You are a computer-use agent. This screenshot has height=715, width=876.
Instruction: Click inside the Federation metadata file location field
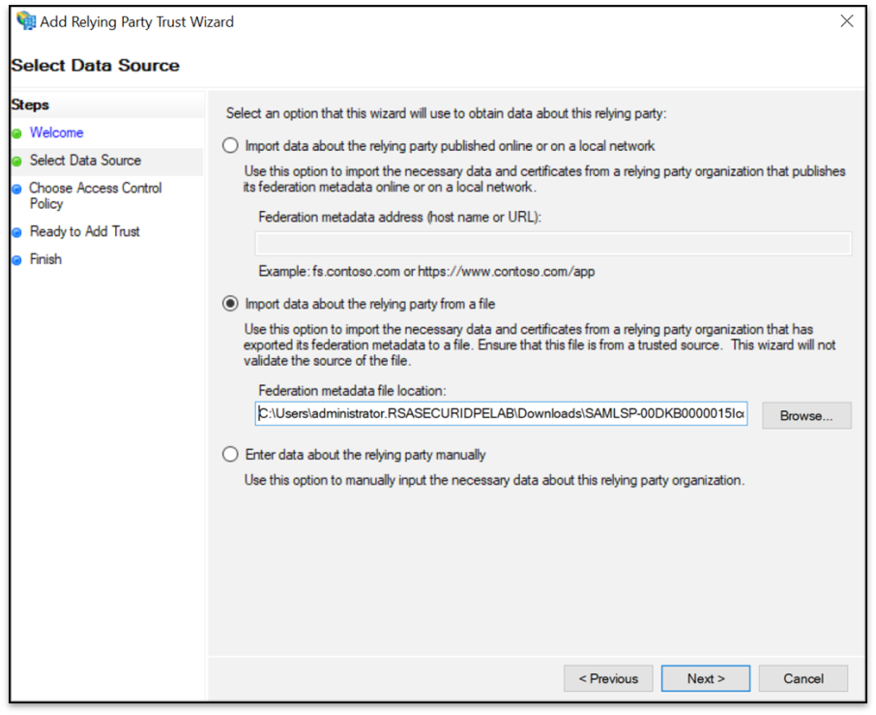(501, 415)
